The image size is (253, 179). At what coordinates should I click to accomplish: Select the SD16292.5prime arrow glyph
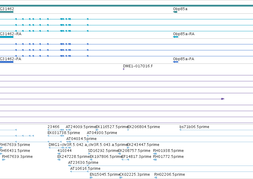click(89, 154)
